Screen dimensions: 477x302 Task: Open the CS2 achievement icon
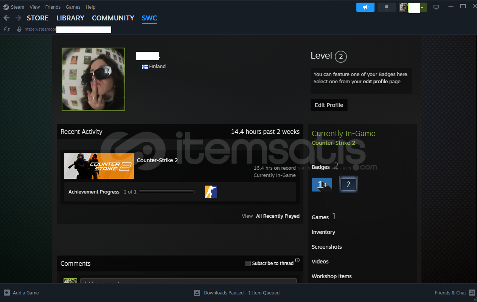211,192
